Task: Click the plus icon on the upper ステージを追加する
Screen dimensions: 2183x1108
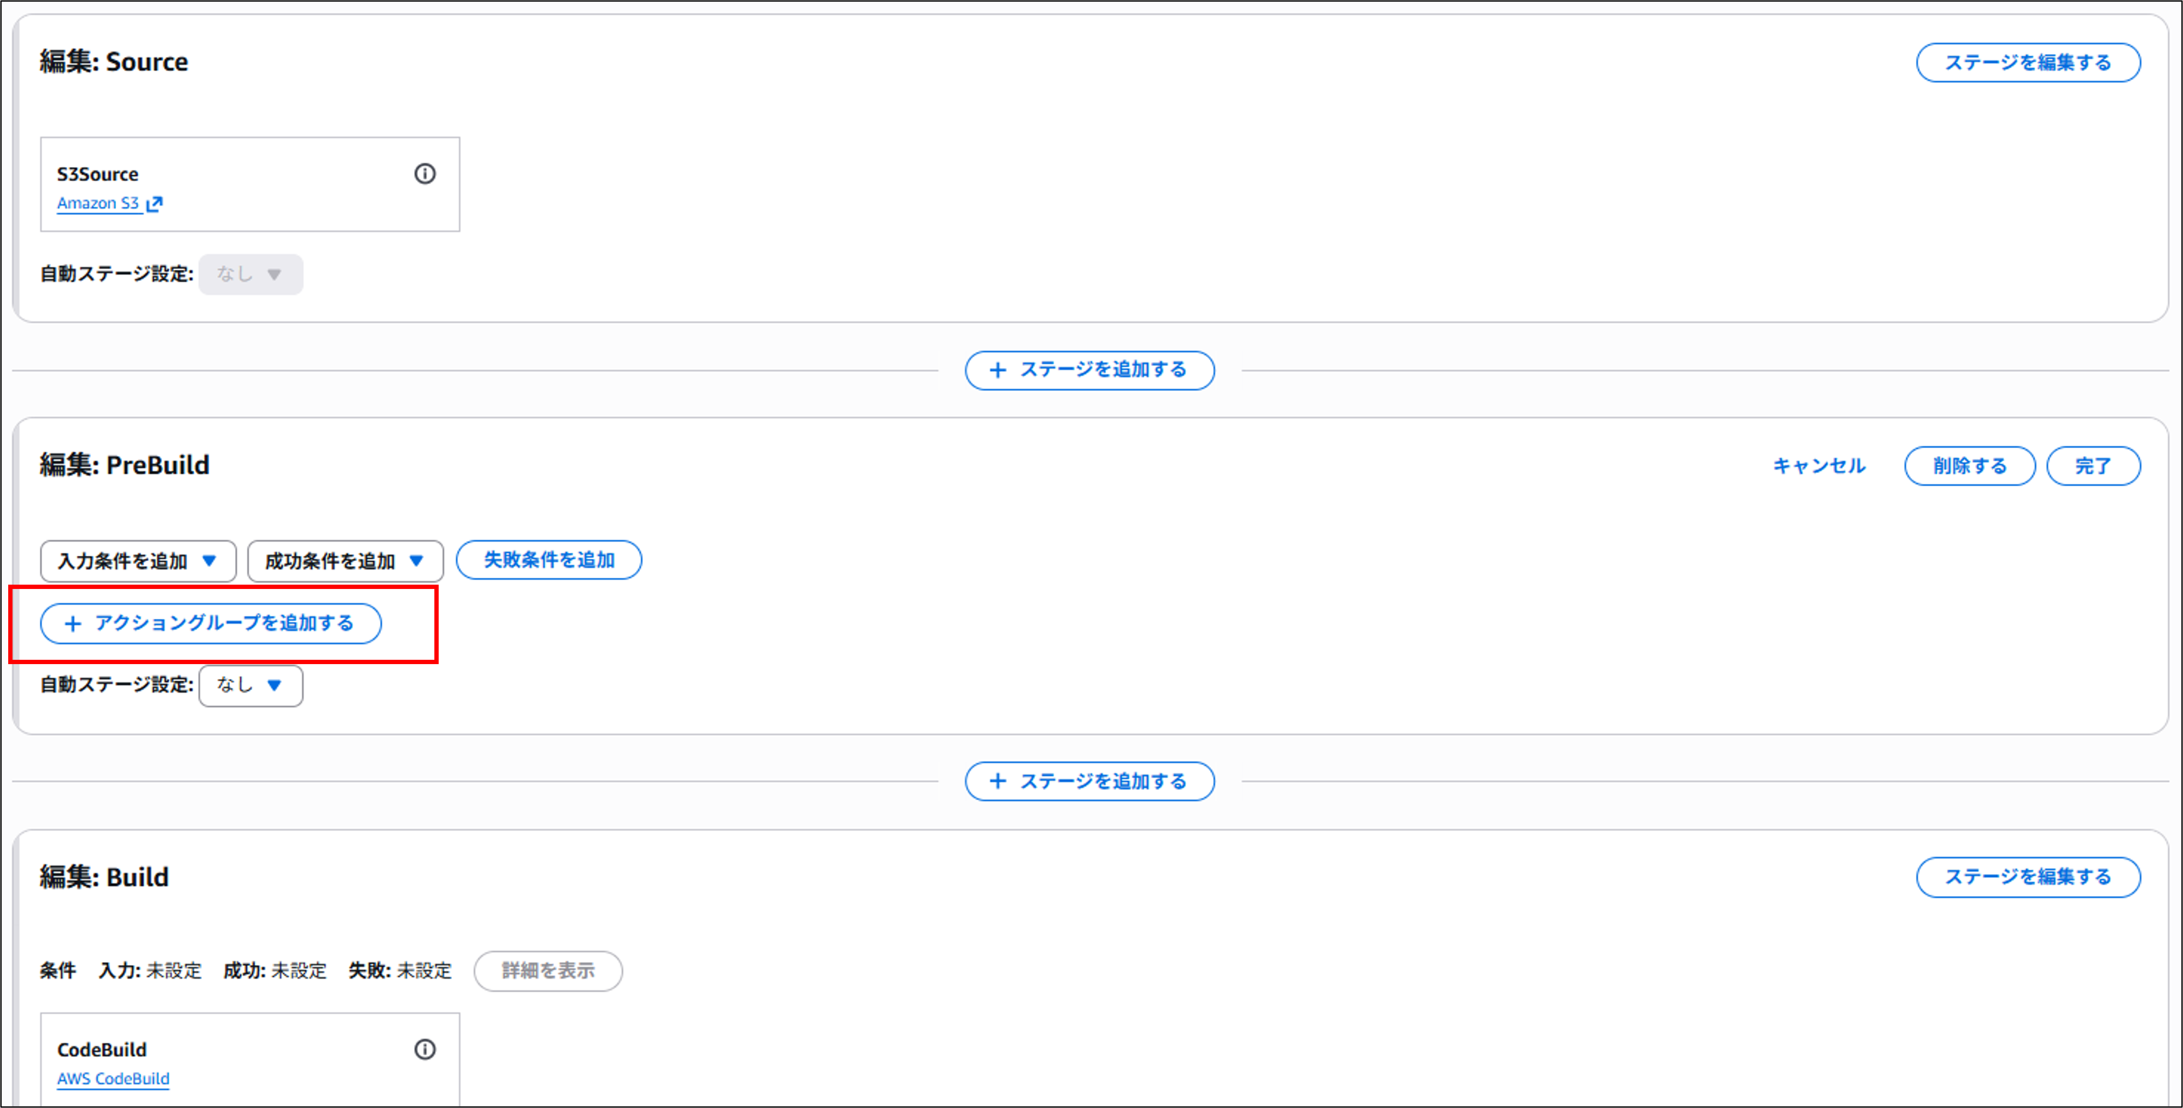Action: click(x=997, y=370)
